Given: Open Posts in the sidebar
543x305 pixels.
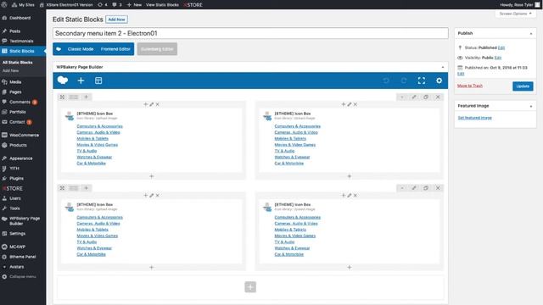Looking at the screenshot, I should click(x=14, y=31).
